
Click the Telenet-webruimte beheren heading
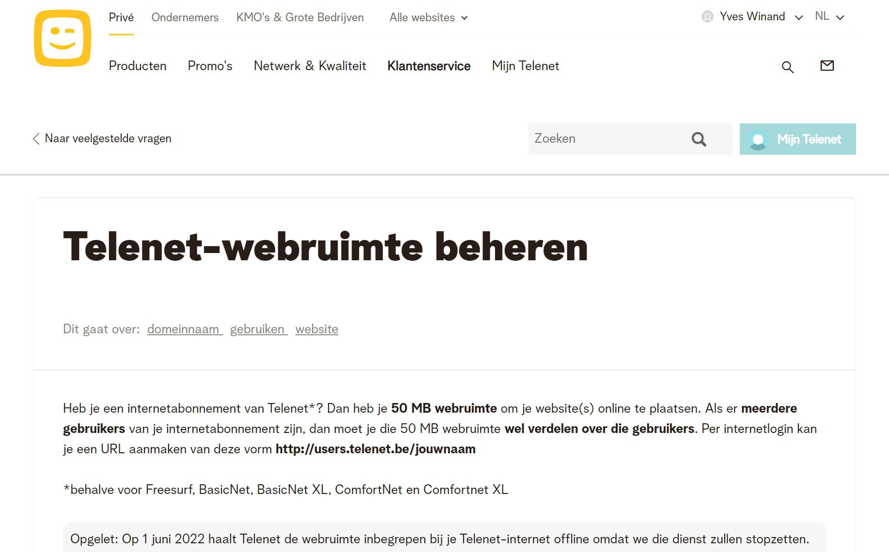(x=325, y=247)
